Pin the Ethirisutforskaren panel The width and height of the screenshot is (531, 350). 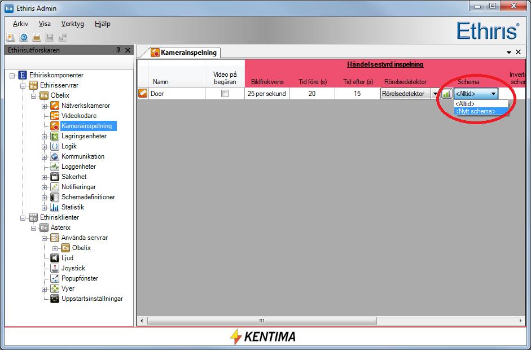click(118, 50)
